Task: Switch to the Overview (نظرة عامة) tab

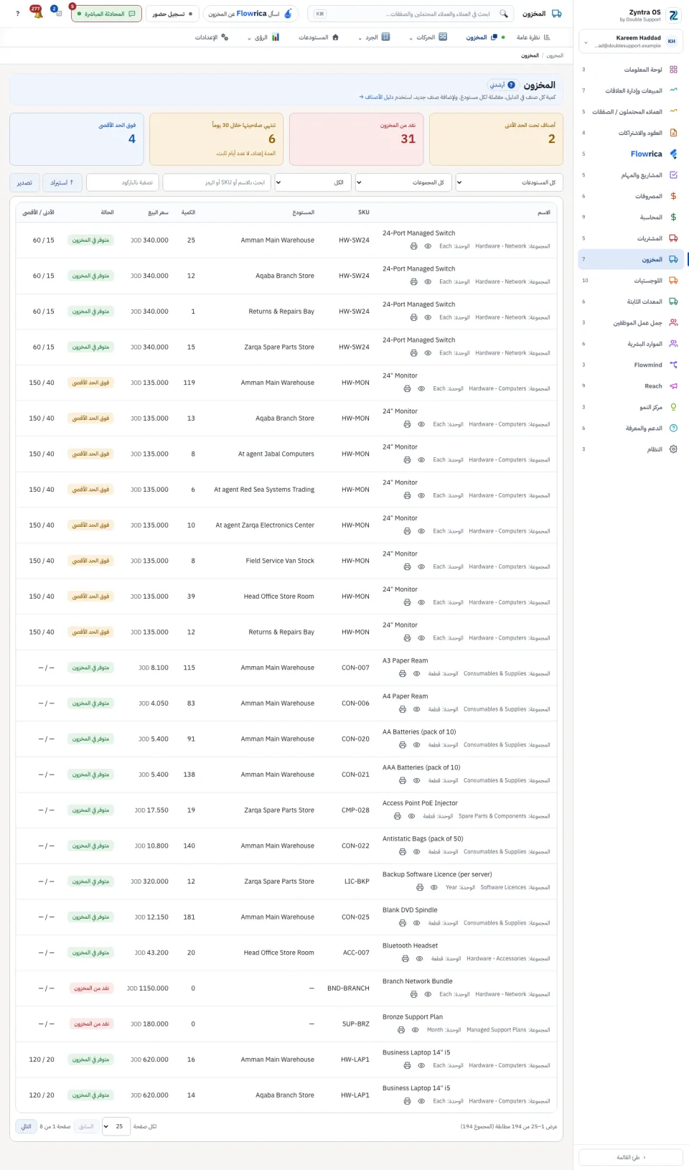Action: [x=533, y=37]
